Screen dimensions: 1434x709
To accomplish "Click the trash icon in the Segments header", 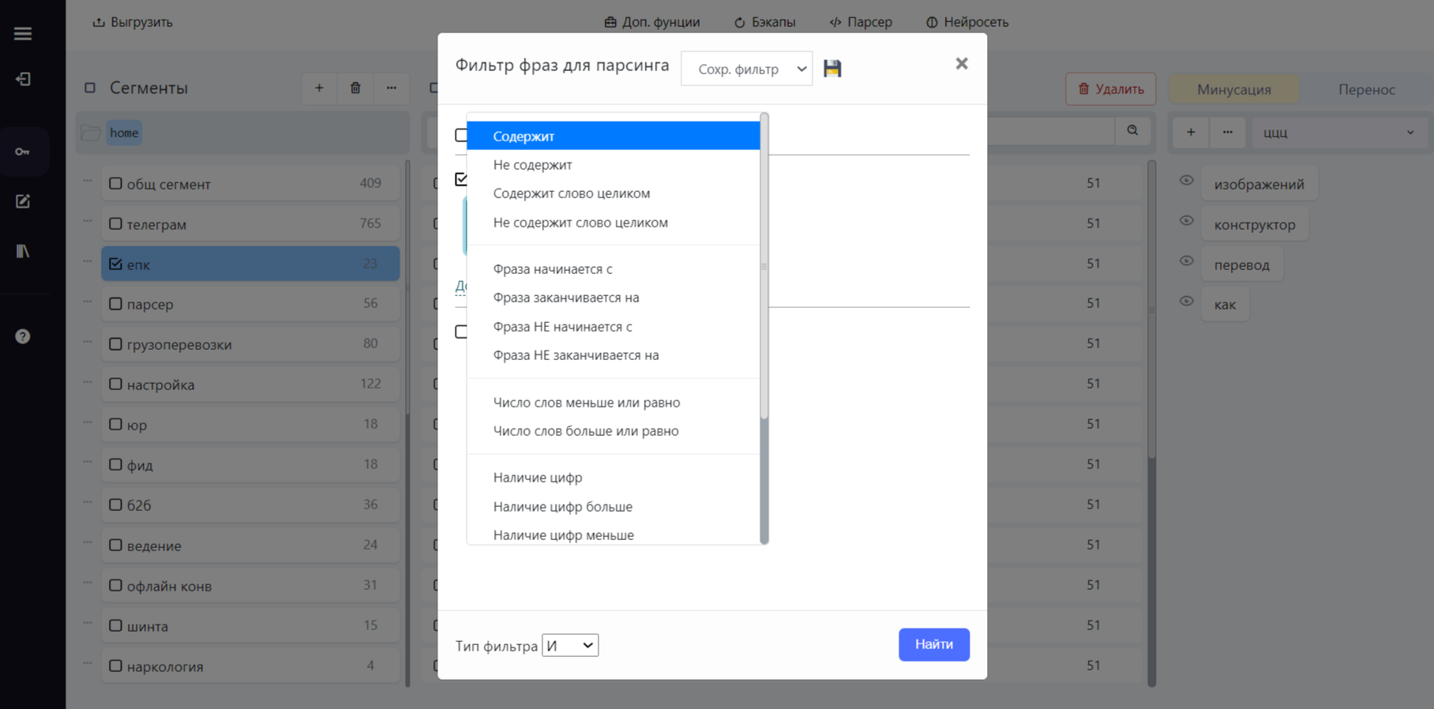I will 355,88.
